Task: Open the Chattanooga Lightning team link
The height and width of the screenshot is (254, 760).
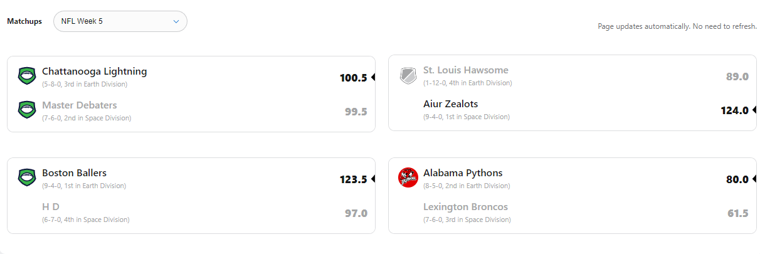Action: pyautogui.click(x=94, y=71)
